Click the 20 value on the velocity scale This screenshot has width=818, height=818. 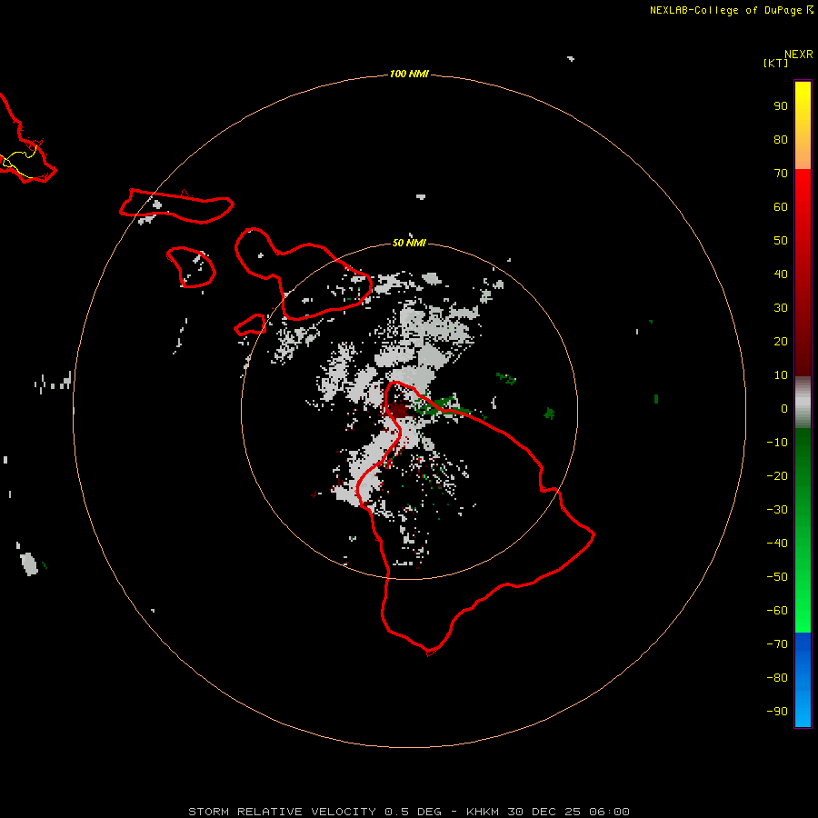781,341
